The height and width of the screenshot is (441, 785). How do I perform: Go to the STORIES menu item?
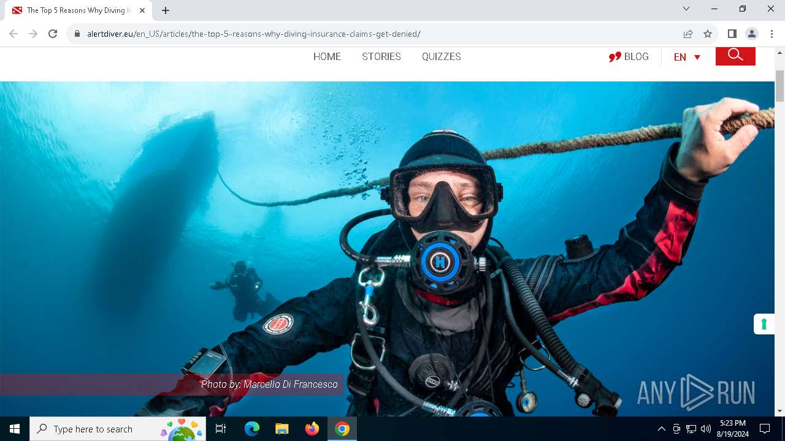[381, 56]
